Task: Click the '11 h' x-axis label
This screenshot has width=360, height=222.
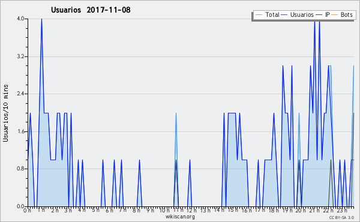Action: tap(178, 210)
